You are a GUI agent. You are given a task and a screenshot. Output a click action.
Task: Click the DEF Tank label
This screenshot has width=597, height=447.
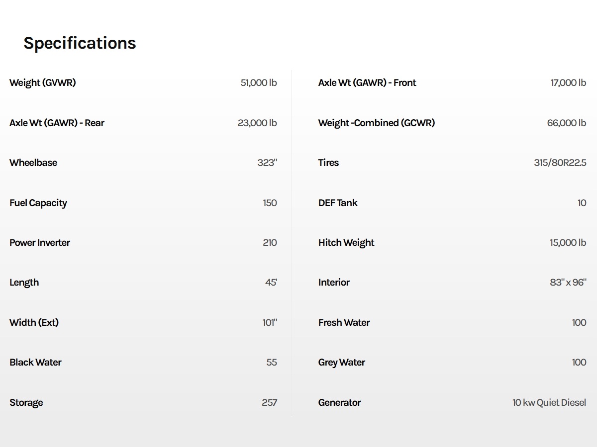click(x=338, y=203)
